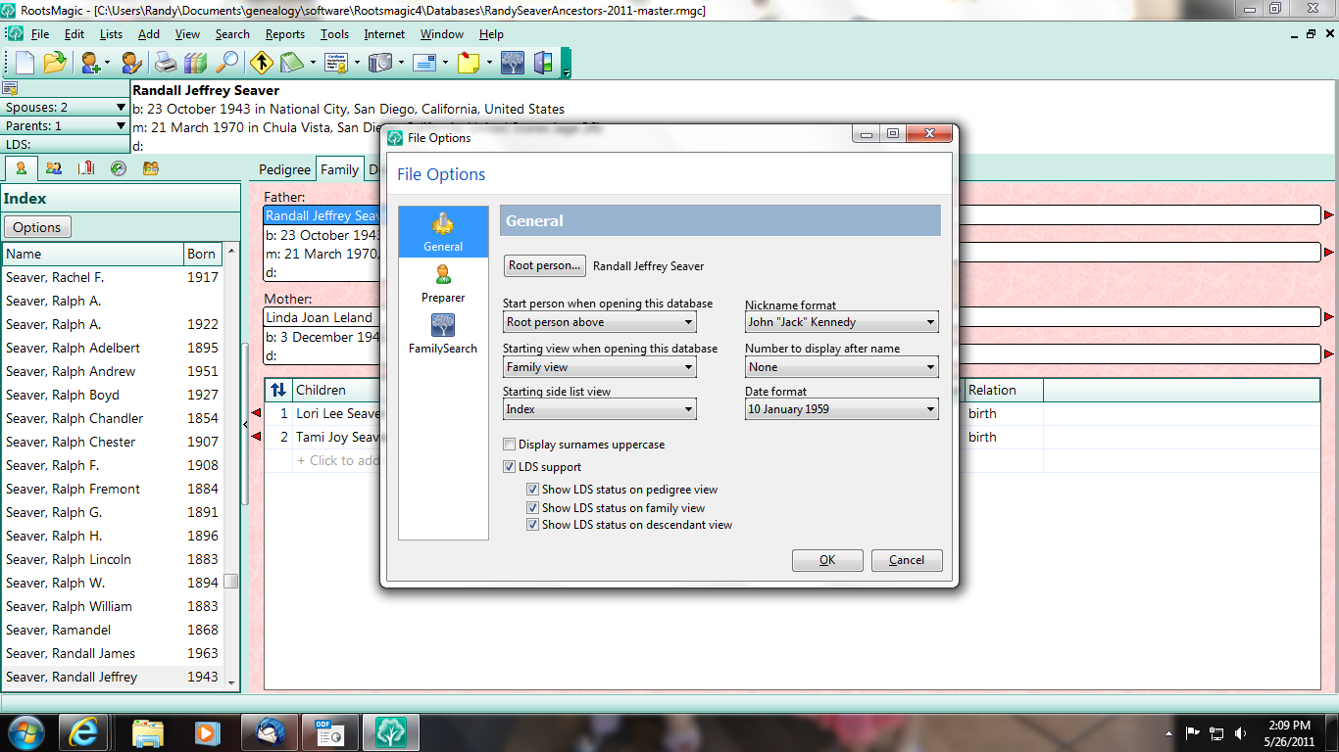Open the Nickname format dropdown
Image resolution: width=1339 pixels, height=752 pixels.
[842, 322]
